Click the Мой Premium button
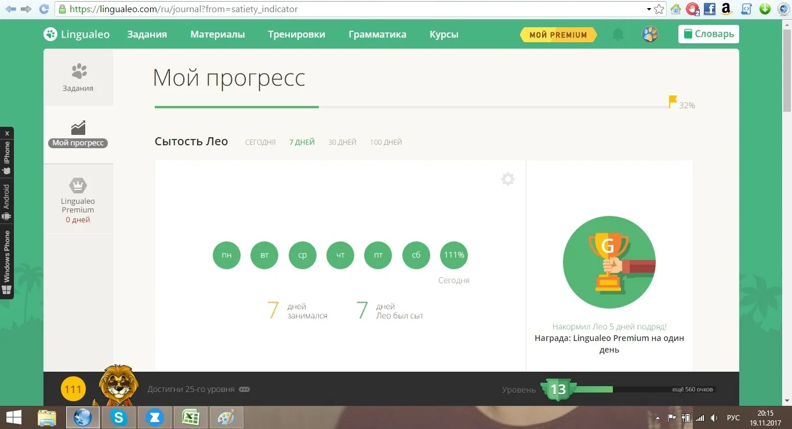792x429 pixels. point(558,35)
